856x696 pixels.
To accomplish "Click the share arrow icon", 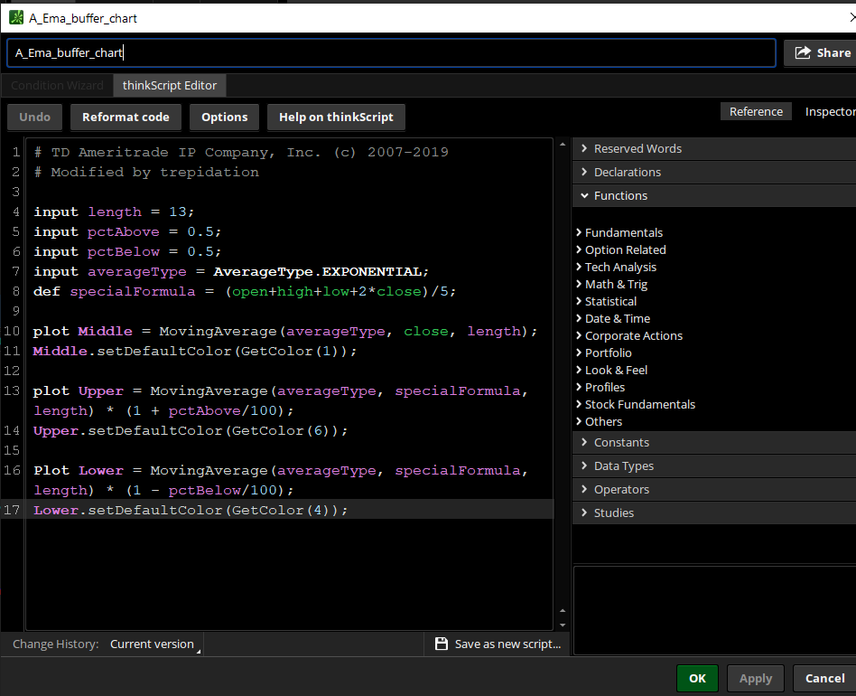I will tap(803, 52).
